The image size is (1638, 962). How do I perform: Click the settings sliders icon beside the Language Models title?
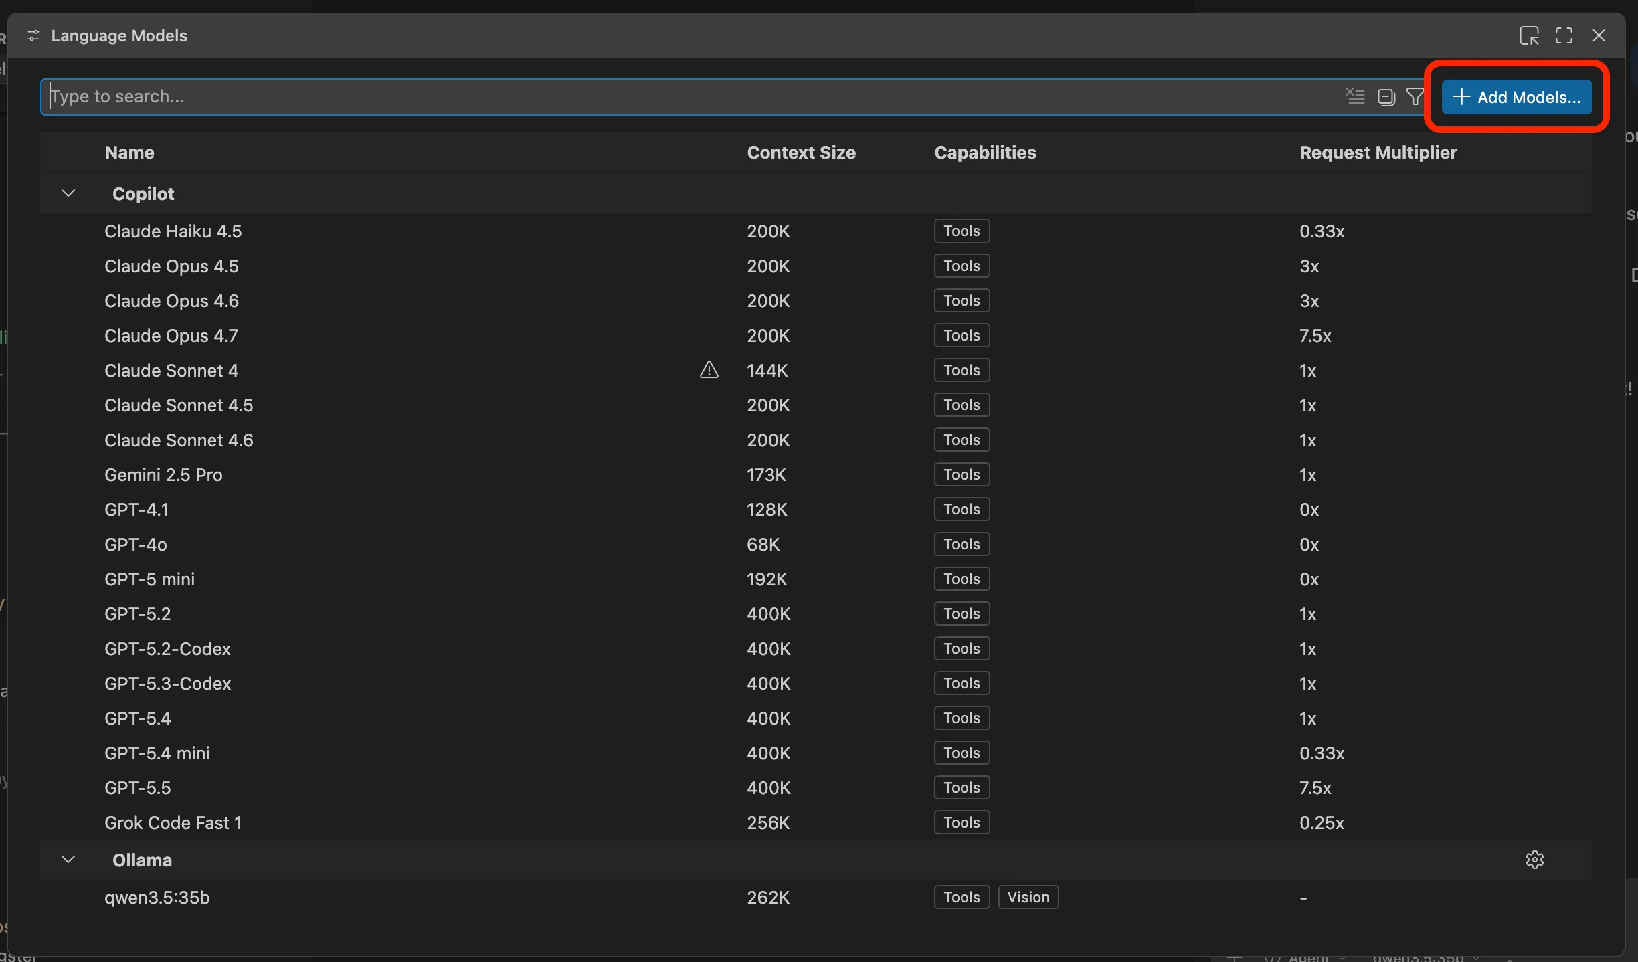[x=33, y=35]
